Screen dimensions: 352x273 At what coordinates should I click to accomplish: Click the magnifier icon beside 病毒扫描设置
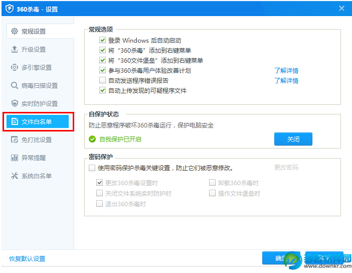click(15, 85)
